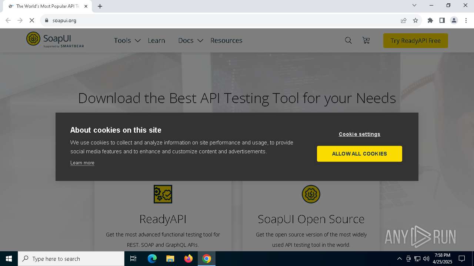Click the ReadyAPI heading
474x266 pixels.
point(163,219)
